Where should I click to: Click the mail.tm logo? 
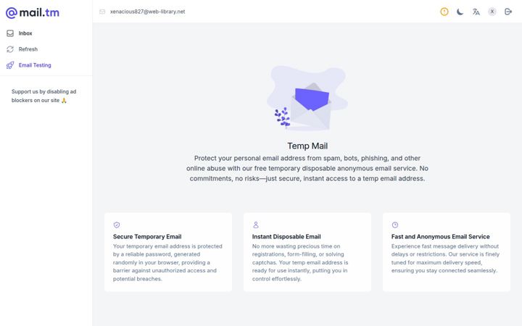pyautogui.click(x=33, y=12)
